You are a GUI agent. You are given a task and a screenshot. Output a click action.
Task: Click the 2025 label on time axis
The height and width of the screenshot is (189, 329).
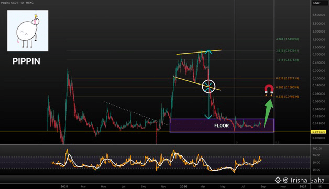pyautogui.click(x=64, y=187)
